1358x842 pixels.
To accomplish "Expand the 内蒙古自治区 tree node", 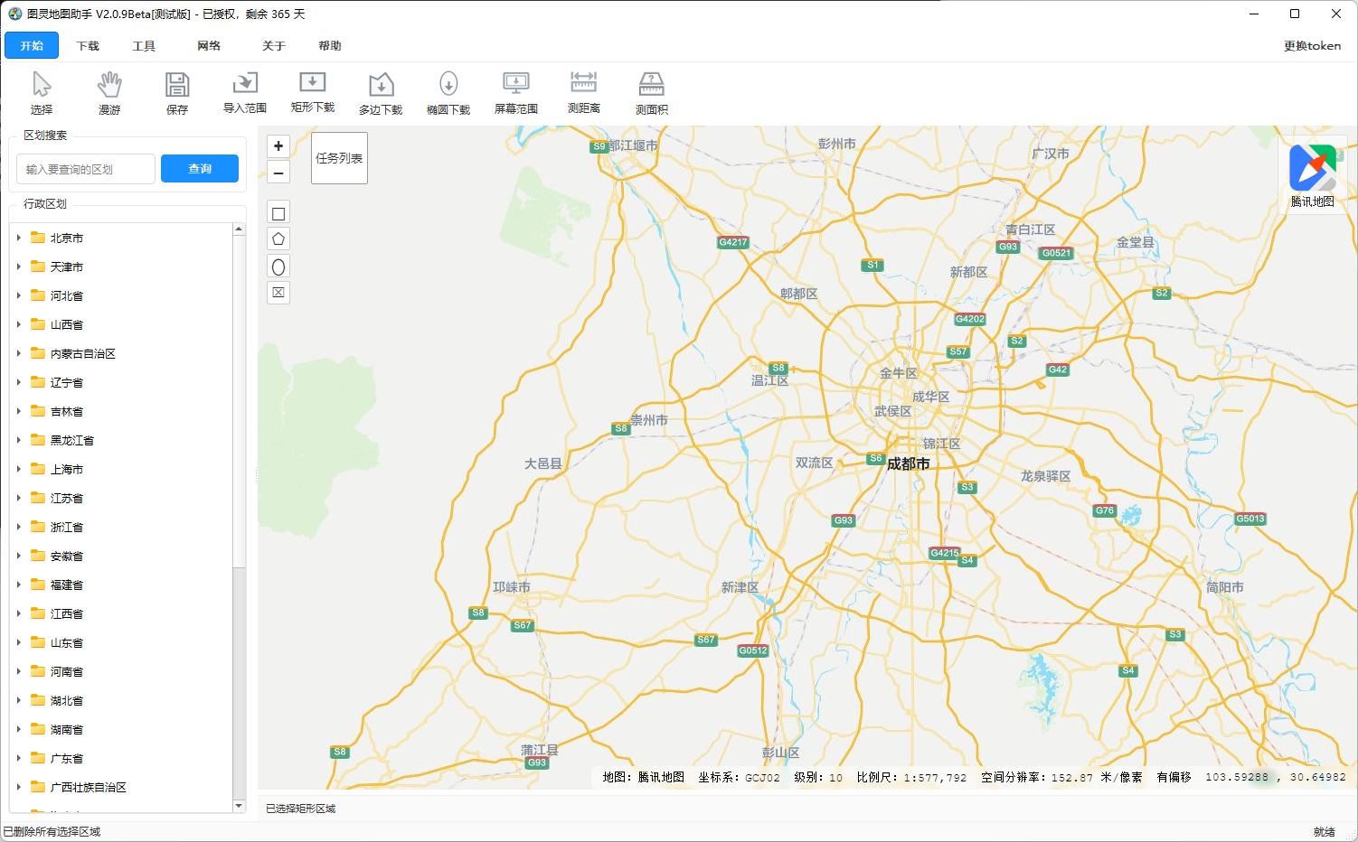I will (x=19, y=353).
